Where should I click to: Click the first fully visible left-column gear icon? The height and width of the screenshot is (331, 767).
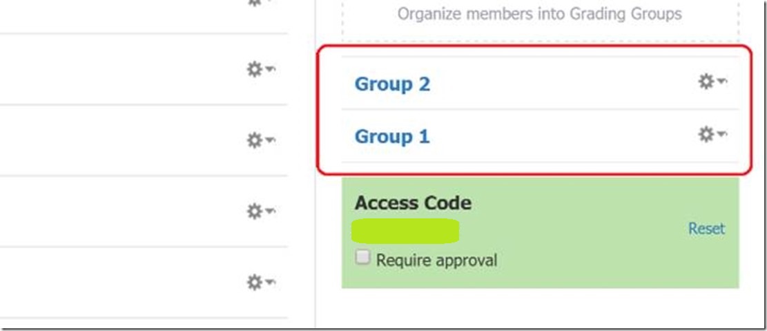255,69
